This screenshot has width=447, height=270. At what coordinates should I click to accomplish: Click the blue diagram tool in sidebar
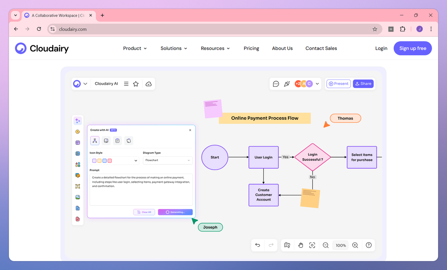pos(77,153)
